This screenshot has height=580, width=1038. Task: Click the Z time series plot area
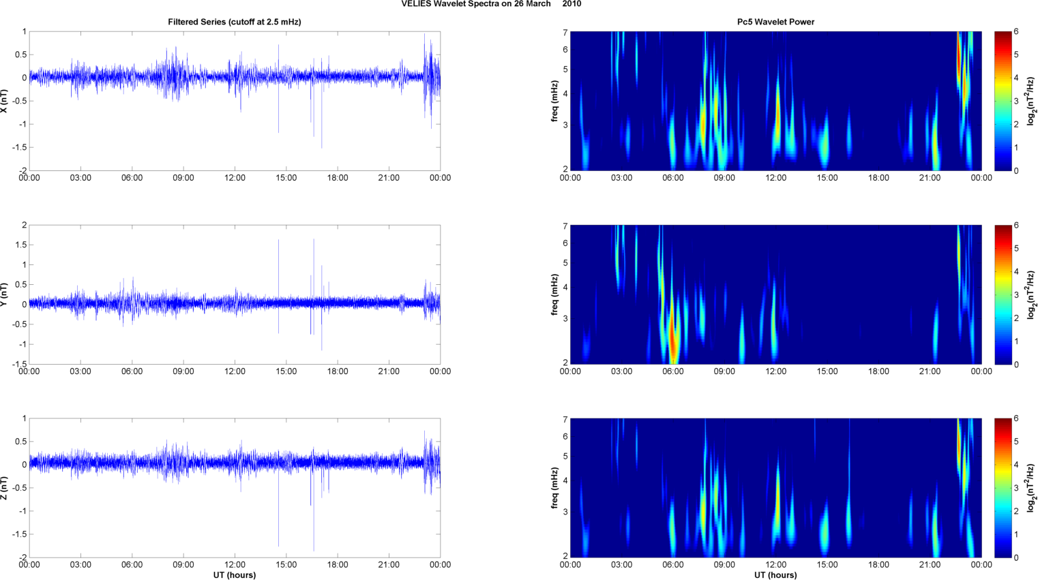[x=235, y=488]
